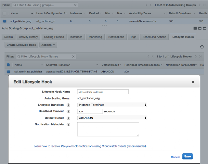Click the refresh icon for lifecycle hooks
This screenshot has height=164, width=208.
coord(202,47)
